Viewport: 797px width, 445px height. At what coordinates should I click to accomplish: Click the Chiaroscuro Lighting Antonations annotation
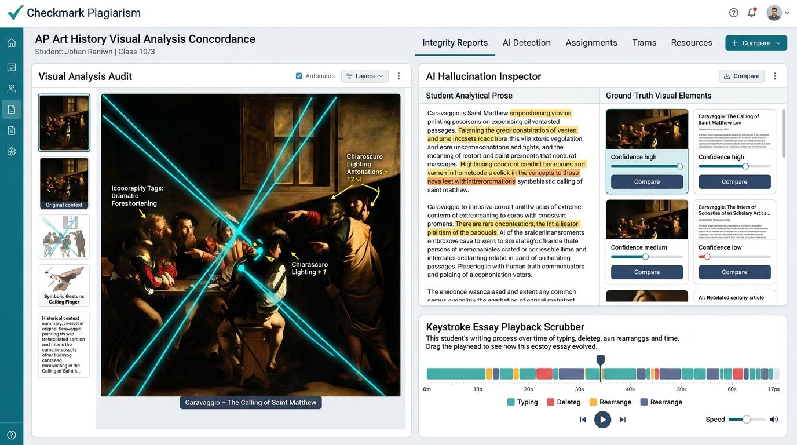[367, 168]
